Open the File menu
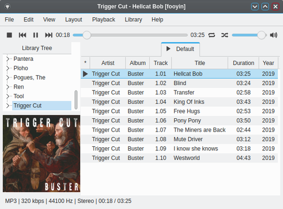 coord(9,19)
